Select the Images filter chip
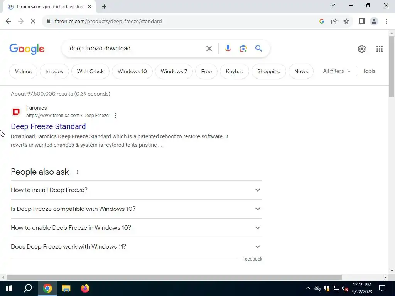This screenshot has height=296, width=395. tap(54, 71)
